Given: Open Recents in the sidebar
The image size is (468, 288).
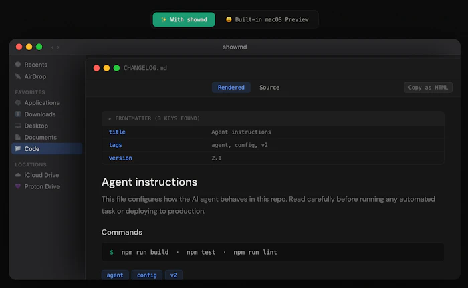Looking at the screenshot, I should click(x=36, y=65).
